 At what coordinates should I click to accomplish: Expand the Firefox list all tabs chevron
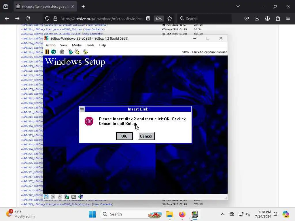pyautogui.click(x=238, y=6)
